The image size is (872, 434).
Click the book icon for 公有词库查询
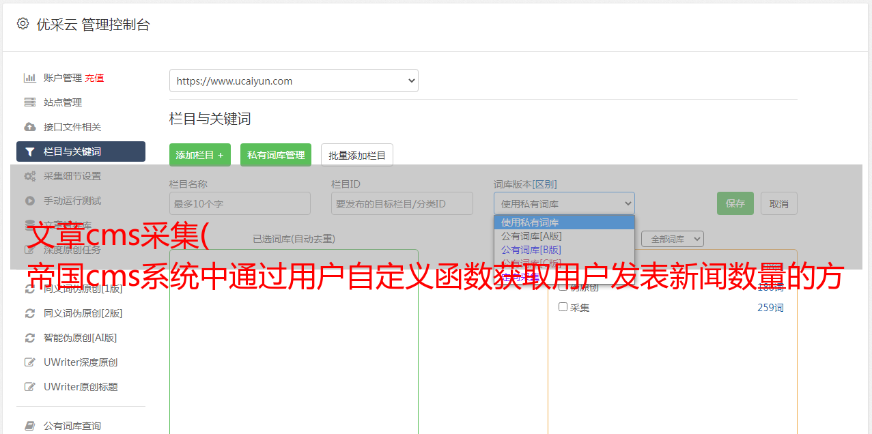[30, 426]
